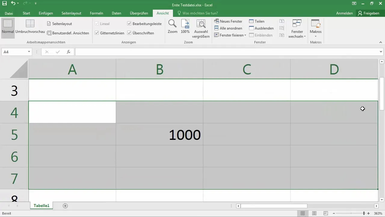Open Fenster wechseln dropdown
385x217 pixels.
[297, 29]
